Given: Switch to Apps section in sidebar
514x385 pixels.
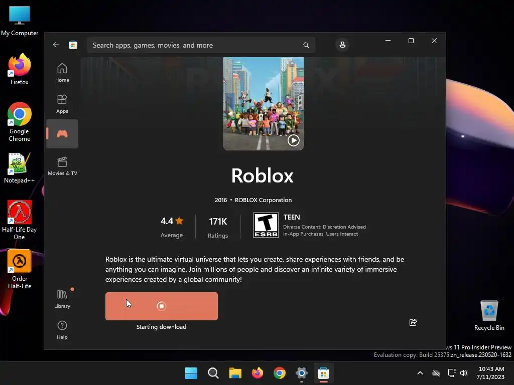Looking at the screenshot, I should click(62, 104).
